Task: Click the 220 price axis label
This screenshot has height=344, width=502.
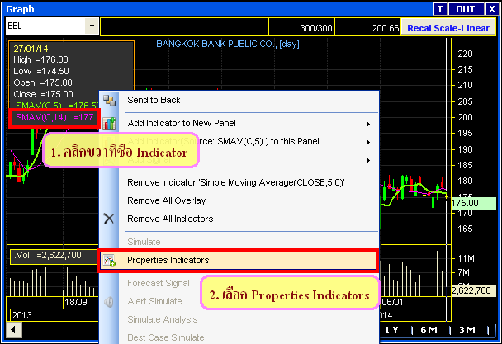Action: coord(465,54)
